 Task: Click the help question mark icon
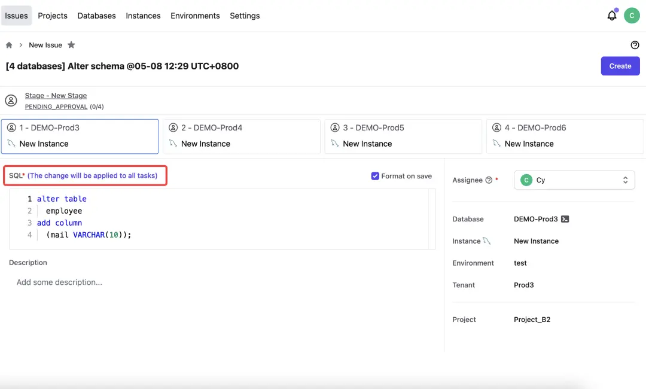click(635, 45)
